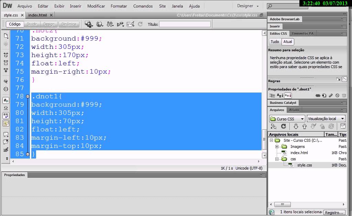
Task: Expand the Imagens folder node
Action: coord(277,147)
